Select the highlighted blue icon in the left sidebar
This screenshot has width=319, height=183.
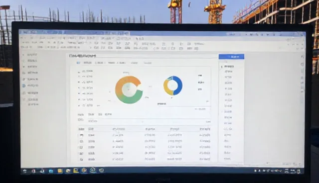click(24, 86)
